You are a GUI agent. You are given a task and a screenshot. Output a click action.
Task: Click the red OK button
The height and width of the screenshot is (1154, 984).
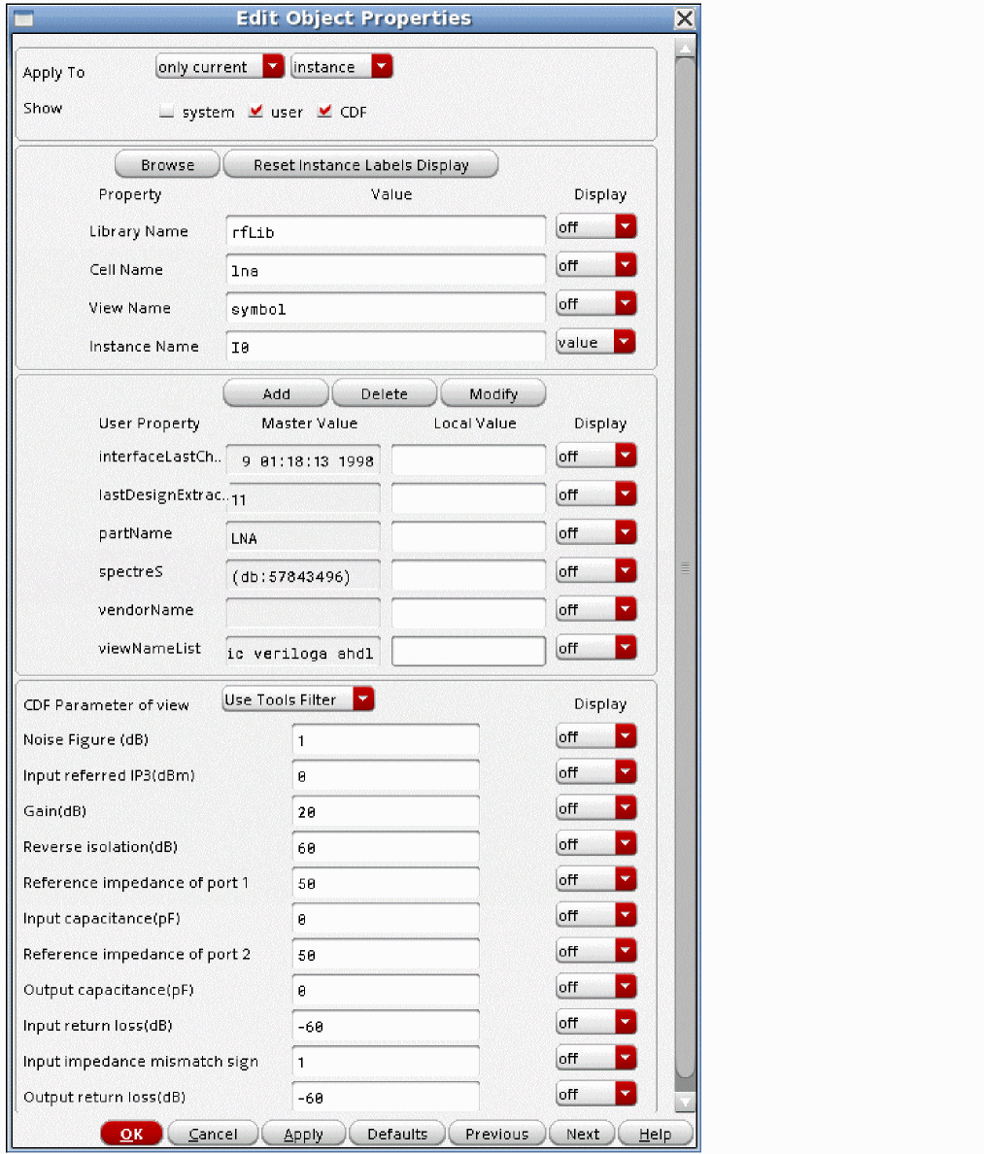click(x=131, y=1134)
